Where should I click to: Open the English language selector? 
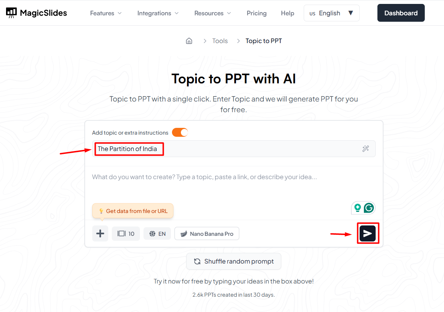(331, 13)
